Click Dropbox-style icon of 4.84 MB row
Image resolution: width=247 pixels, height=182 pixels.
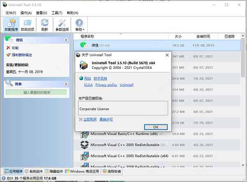(x=84, y=145)
